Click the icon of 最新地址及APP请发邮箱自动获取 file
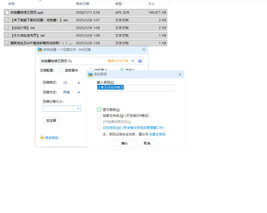This screenshot has height=213, width=267. coord(7,43)
